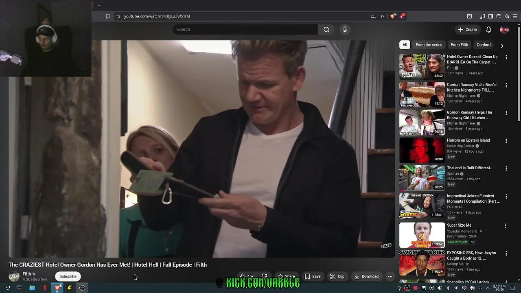The height and width of the screenshot is (293, 521).
Task: Open options for Super Size Me video
Action: (x=505, y=226)
